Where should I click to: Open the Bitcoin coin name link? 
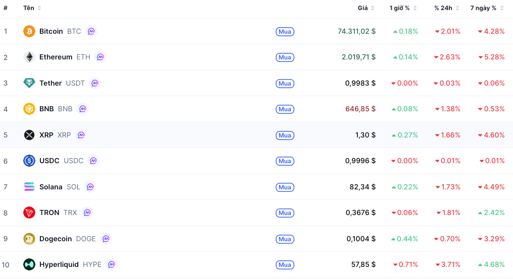pyautogui.click(x=51, y=31)
